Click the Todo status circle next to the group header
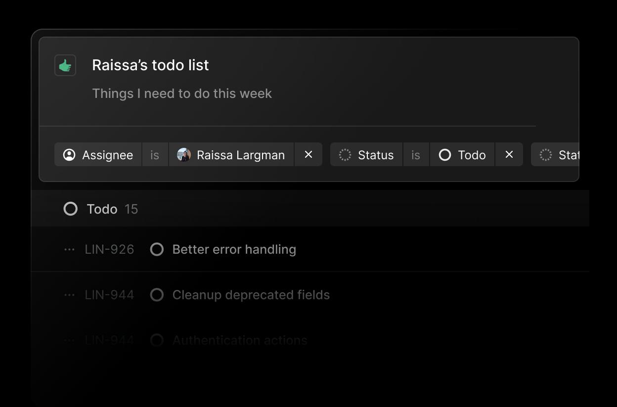This screenshot has width=617, height=407. point(70,209)
